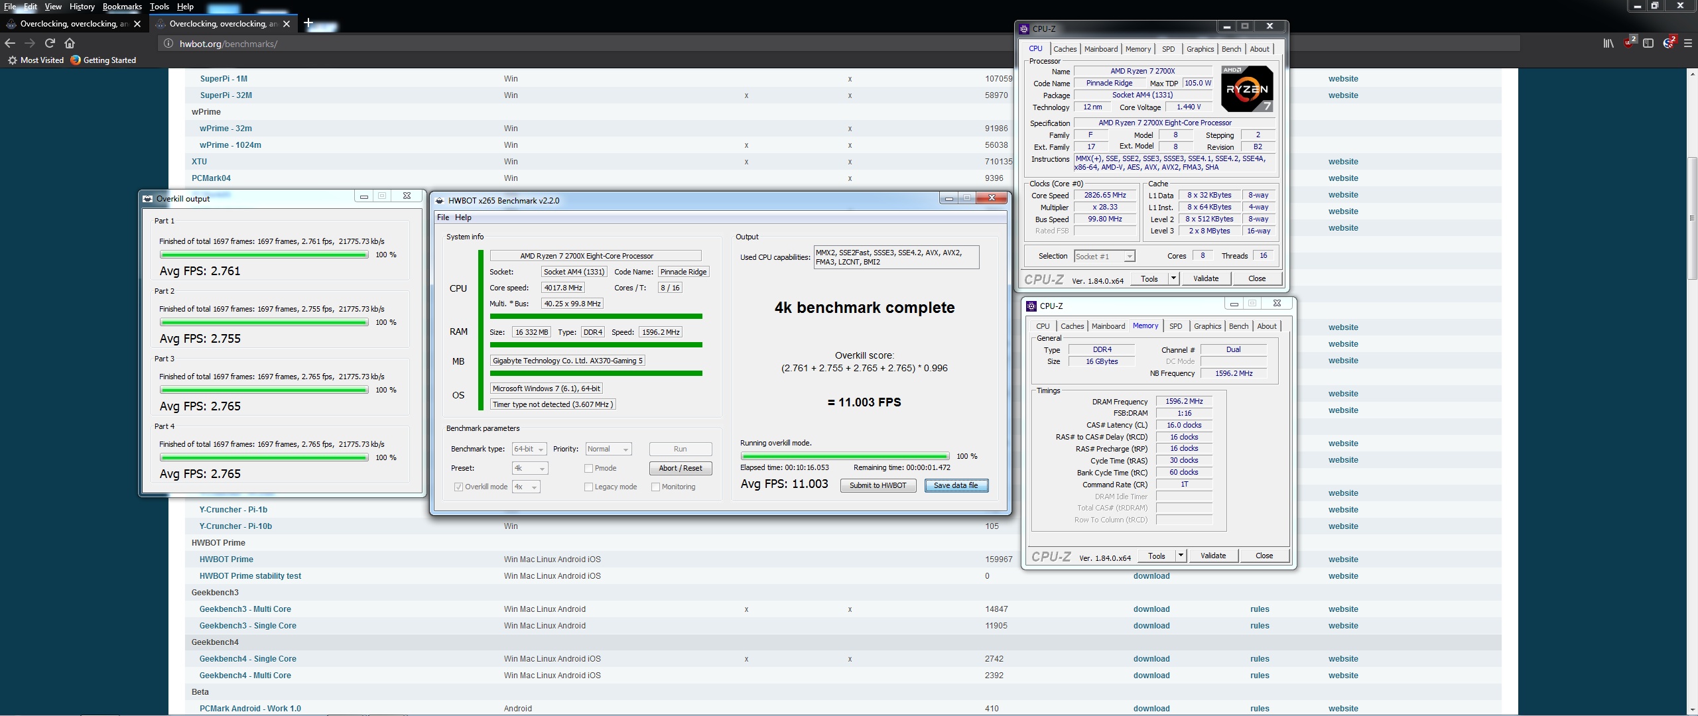Switch to Mainboard tab in upper CPU-Z
Viewport: 1698px width, 716px height.
coord(1101,49)
